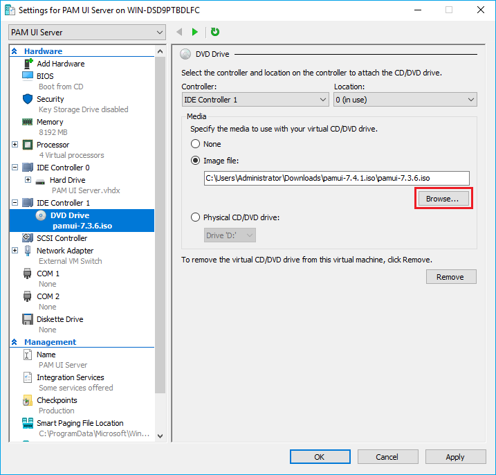Open the Controller dropdown
This screenshot has width=496, height=475.
[255, 100]
